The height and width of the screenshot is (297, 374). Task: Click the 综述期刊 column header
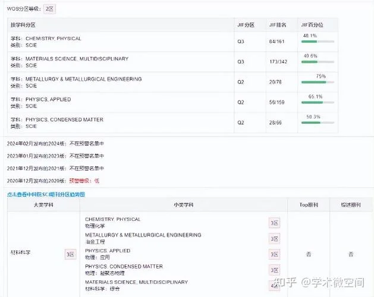(x=351, y=205)
